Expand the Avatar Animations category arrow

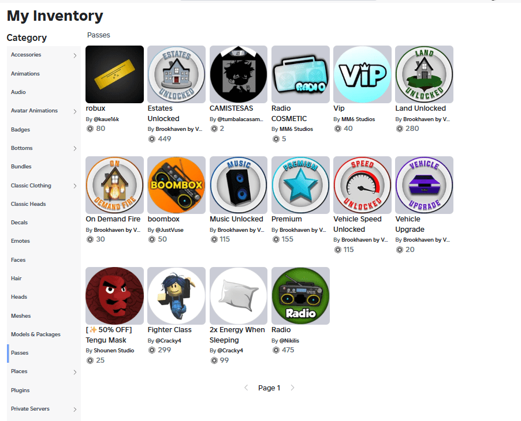(75, 111)
